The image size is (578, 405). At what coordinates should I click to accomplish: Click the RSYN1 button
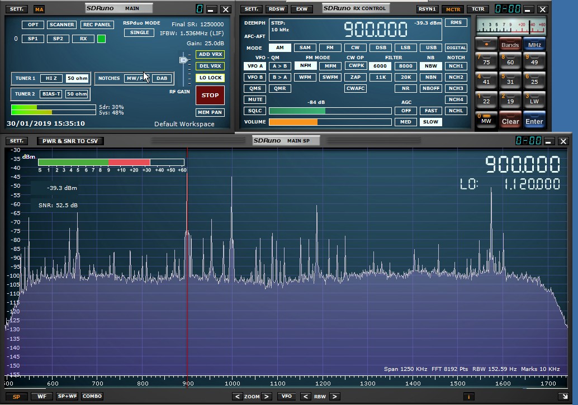427,9
